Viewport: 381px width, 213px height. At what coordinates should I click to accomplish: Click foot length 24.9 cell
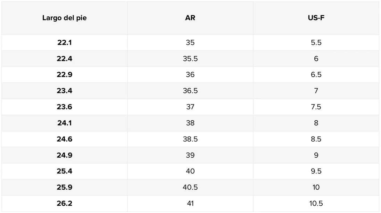[x=64, y=155]
